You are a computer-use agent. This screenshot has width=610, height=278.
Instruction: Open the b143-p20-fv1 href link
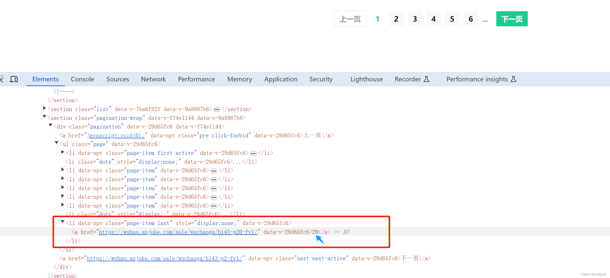pyautogui.click(x=178, y=232)
